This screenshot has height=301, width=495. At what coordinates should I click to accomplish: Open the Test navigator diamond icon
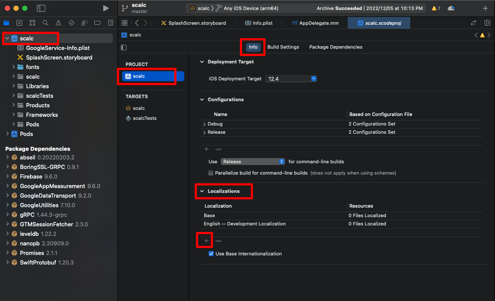pos(71,23)
